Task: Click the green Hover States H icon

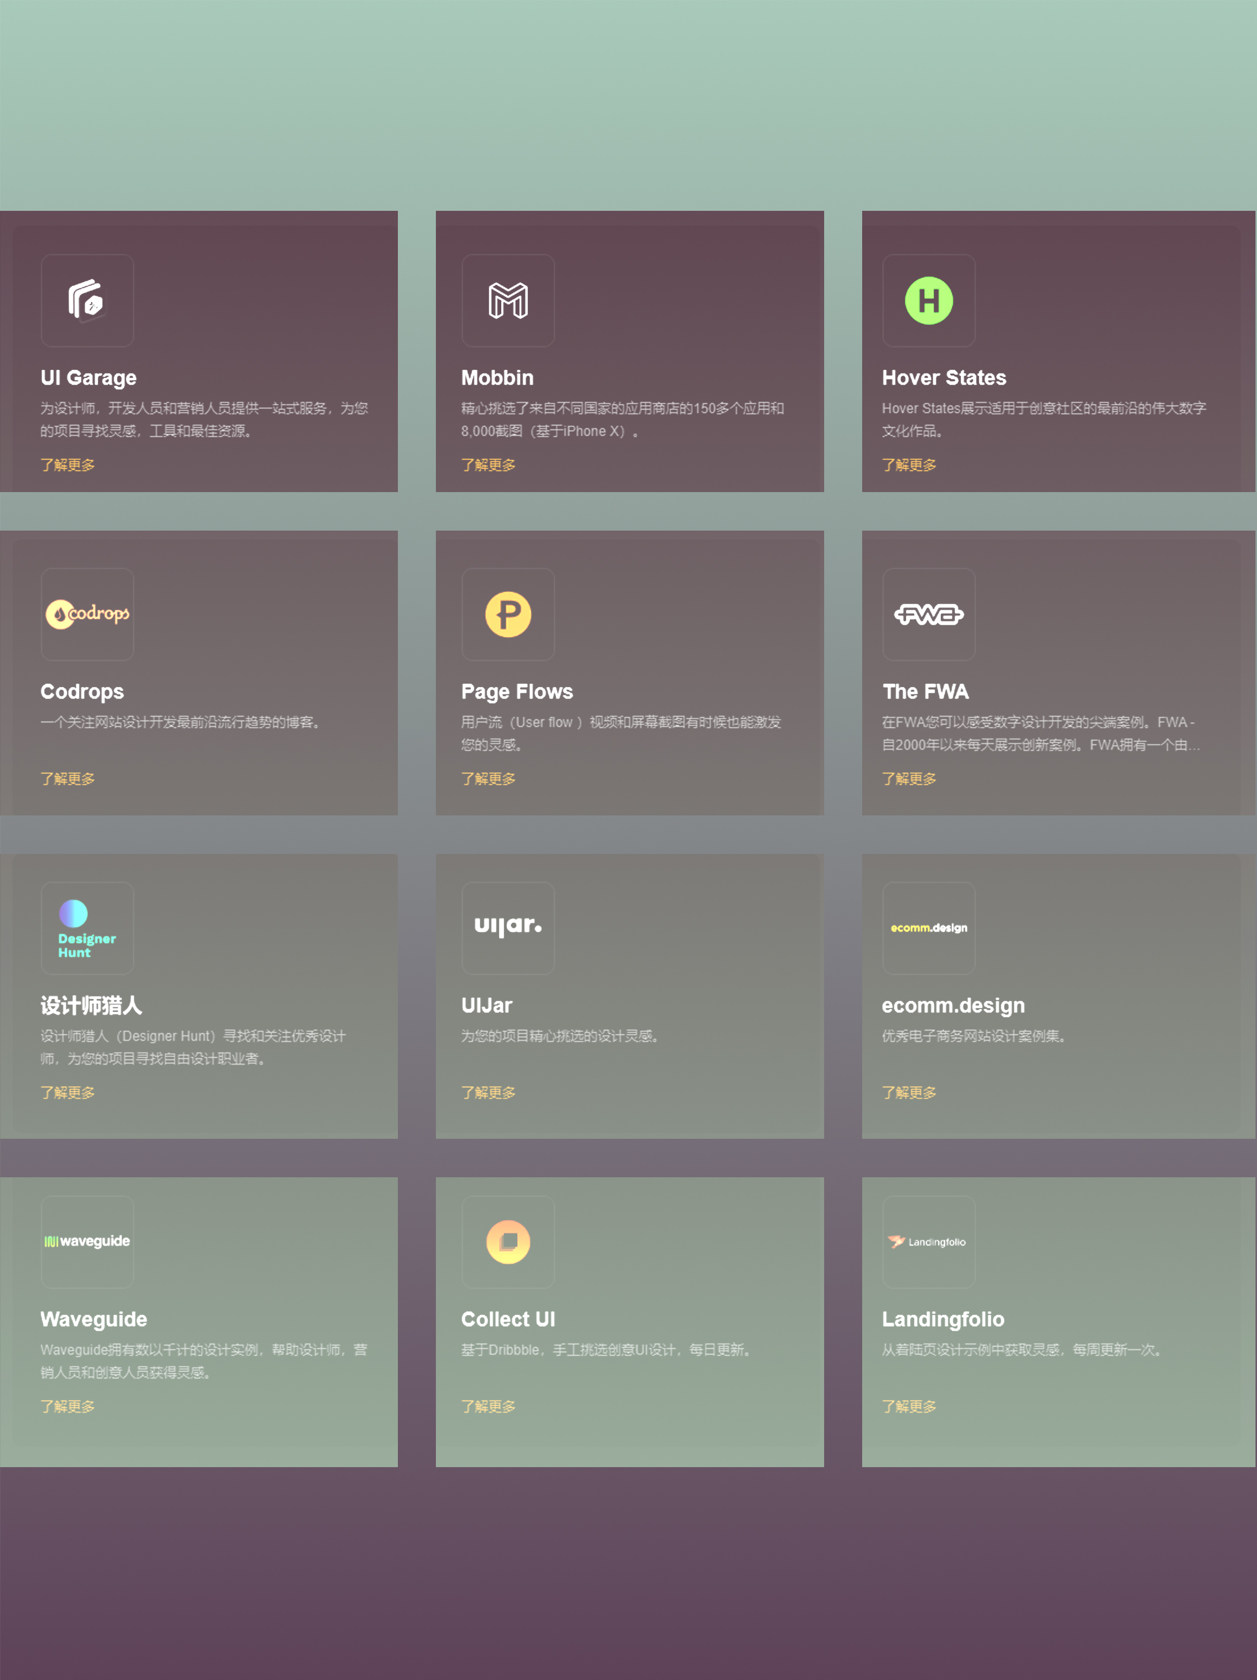Action: (928, 301)
